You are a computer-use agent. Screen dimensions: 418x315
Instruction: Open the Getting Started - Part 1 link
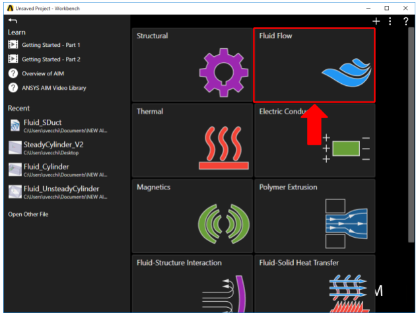click(51, 45)
